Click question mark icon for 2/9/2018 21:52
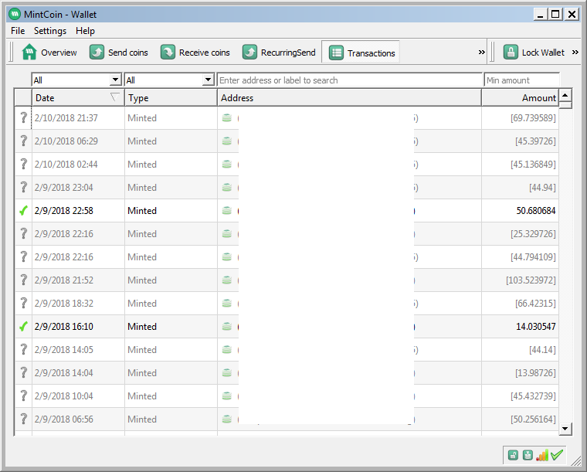The width and height of the screenshot is (587, 472). (x=24, y=280)
